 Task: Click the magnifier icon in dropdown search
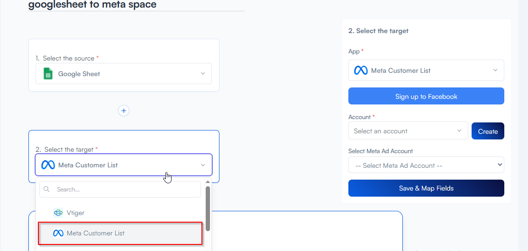pyautogui.click(x=47, y=190)
